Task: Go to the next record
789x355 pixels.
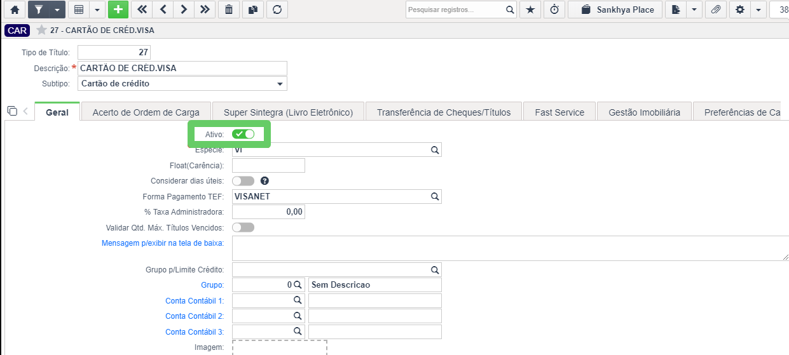Action: [x=183, y=10]
